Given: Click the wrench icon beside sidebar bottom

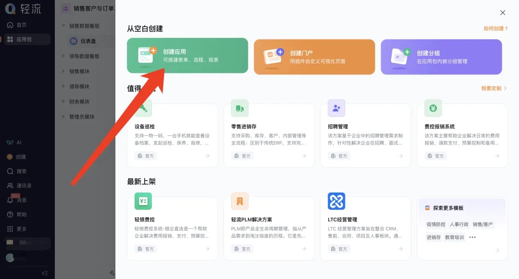Looking at the screenshot, I should click(x=112, y=273).
